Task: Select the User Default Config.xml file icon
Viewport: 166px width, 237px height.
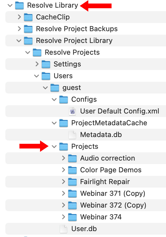Action: coord(72,111)
